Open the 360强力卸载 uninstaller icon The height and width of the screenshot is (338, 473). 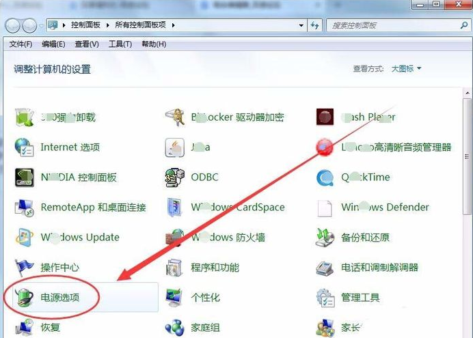[24, 117]
